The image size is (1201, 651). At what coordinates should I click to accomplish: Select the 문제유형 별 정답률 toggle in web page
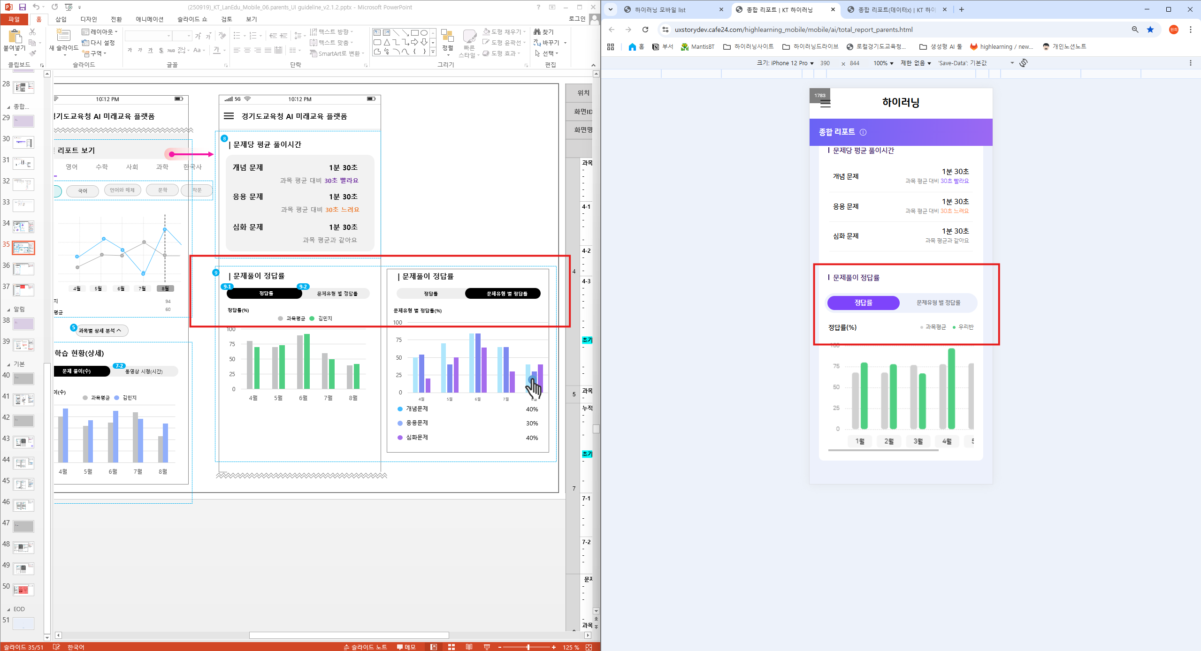point(938,303)
